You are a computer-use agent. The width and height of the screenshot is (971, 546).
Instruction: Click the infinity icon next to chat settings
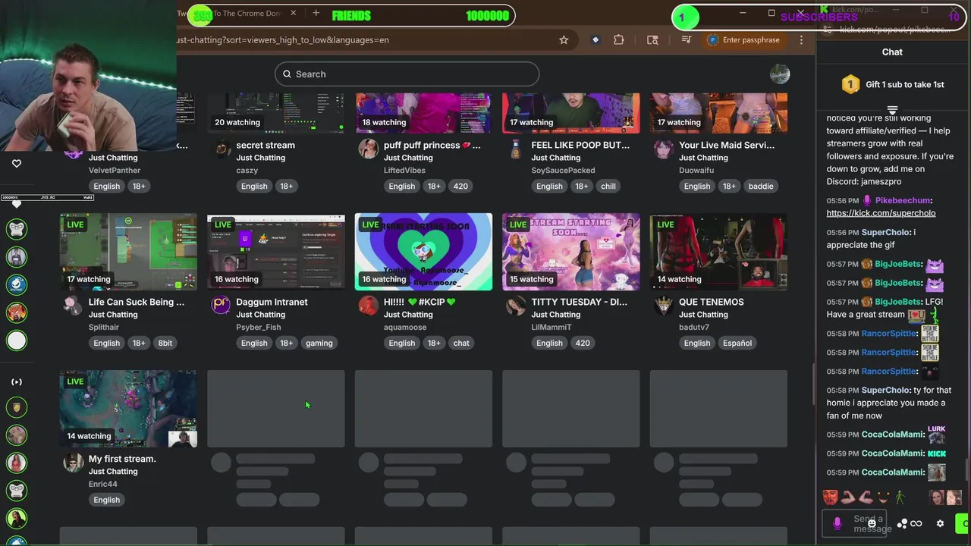916,523
